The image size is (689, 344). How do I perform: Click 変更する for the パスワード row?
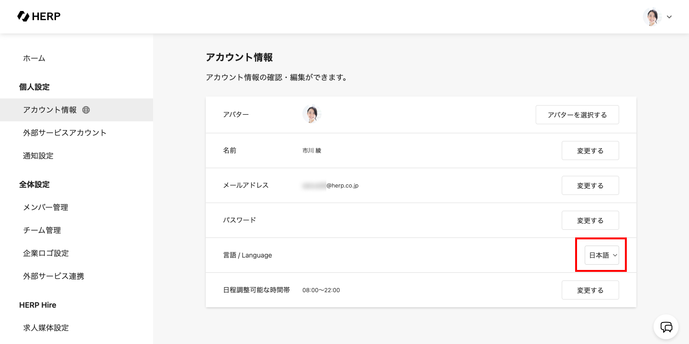click(590, 220)
